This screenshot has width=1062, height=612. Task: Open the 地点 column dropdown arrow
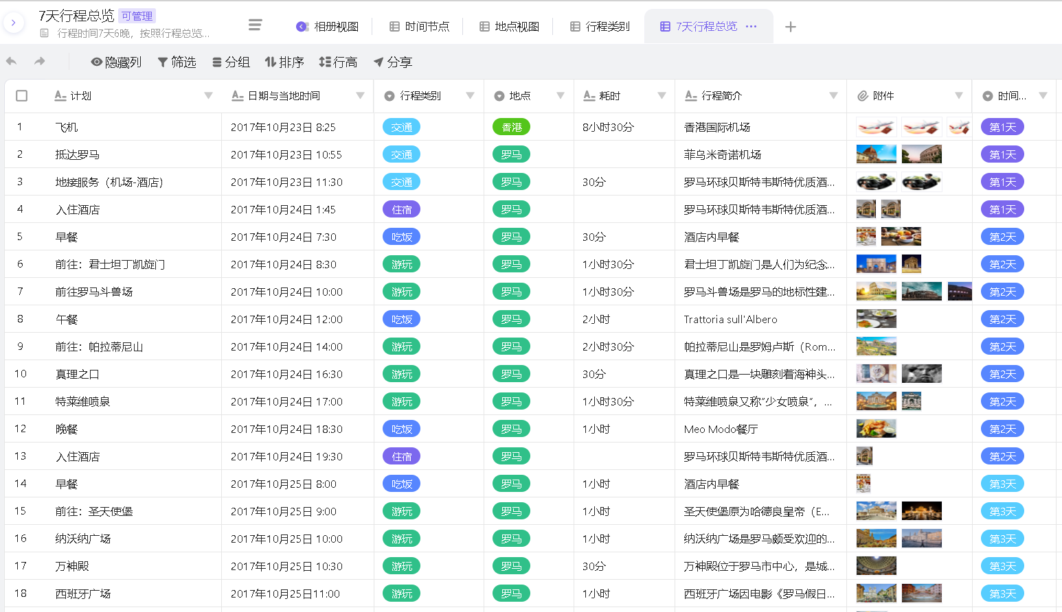click(x=560, y=96)
